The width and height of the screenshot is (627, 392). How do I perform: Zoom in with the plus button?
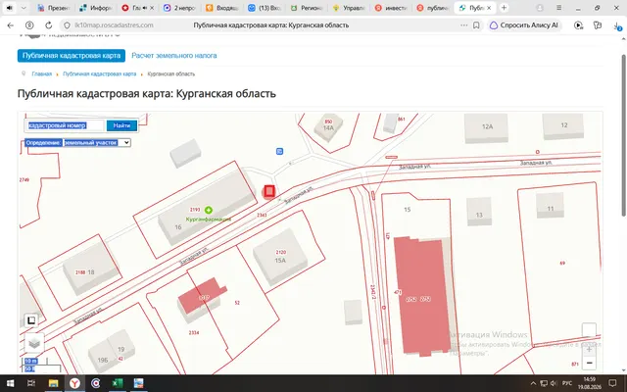point(589,350)
